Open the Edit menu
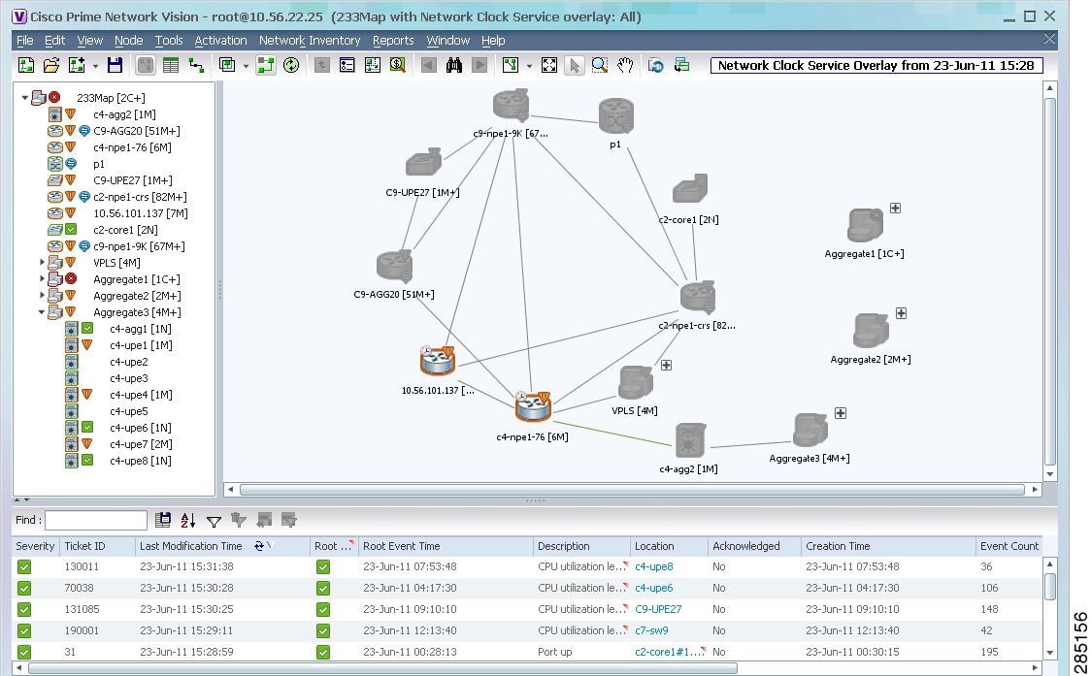1091x676 pixels. click(54, 41)
